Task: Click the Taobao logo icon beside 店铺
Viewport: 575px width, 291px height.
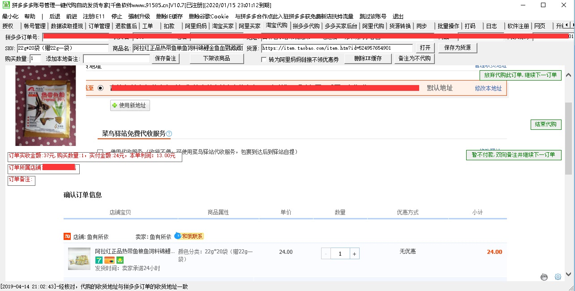Action: [x=67, y=236]
